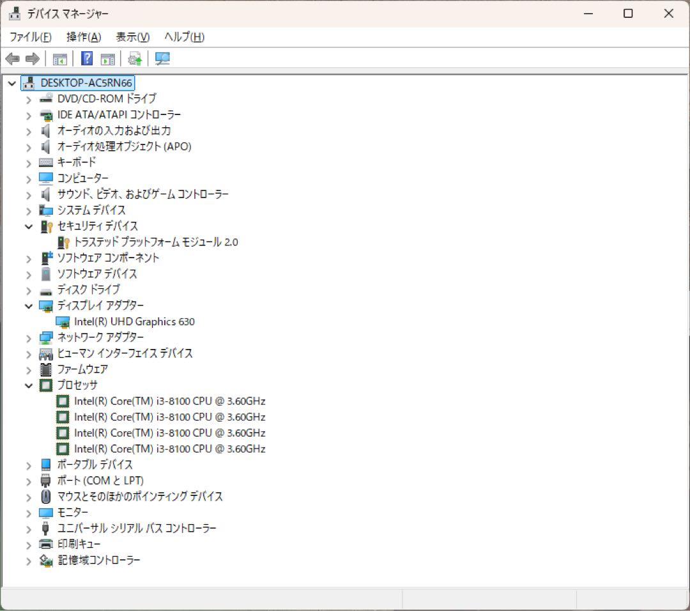Collapse the DESKTOP-AC5RN66 root node

(11, 83)
